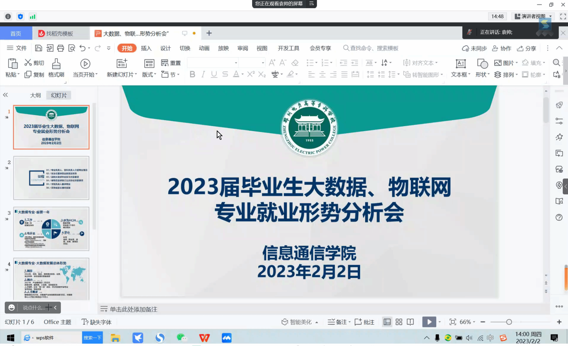Screen dimensions: 568x346
Task: Toggle Bold formatting
Action: coord(192,74)
